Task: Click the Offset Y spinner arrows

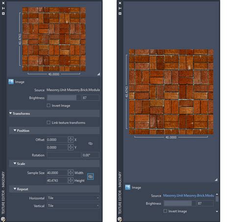Action: 70,148
